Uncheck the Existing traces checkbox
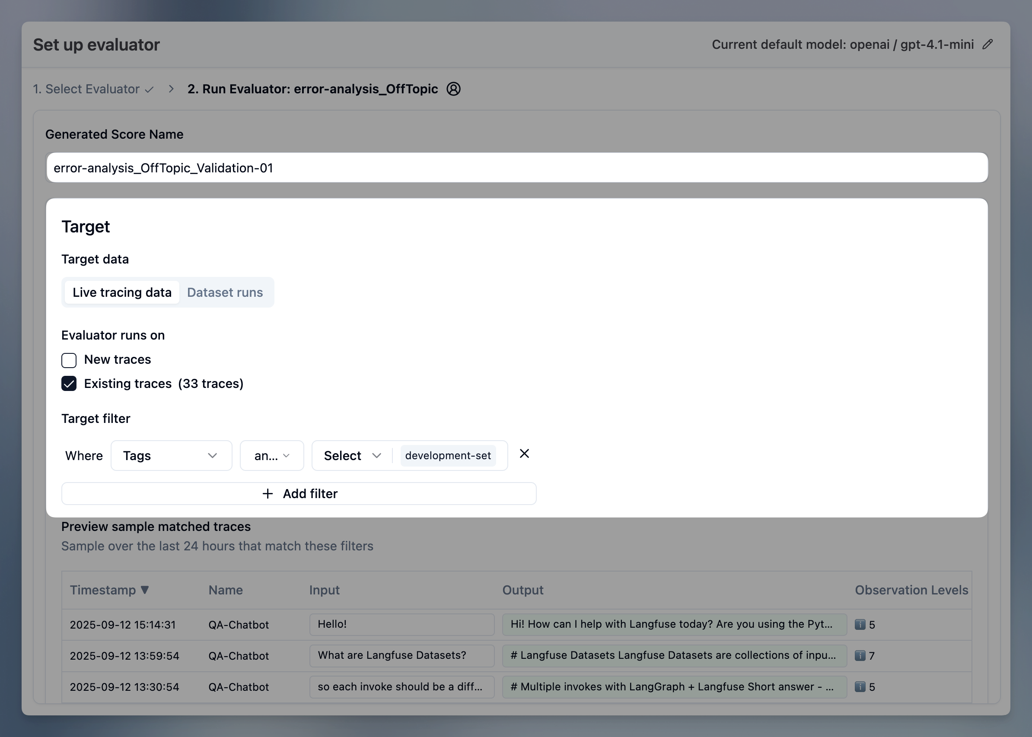 (x=69, y=384)
